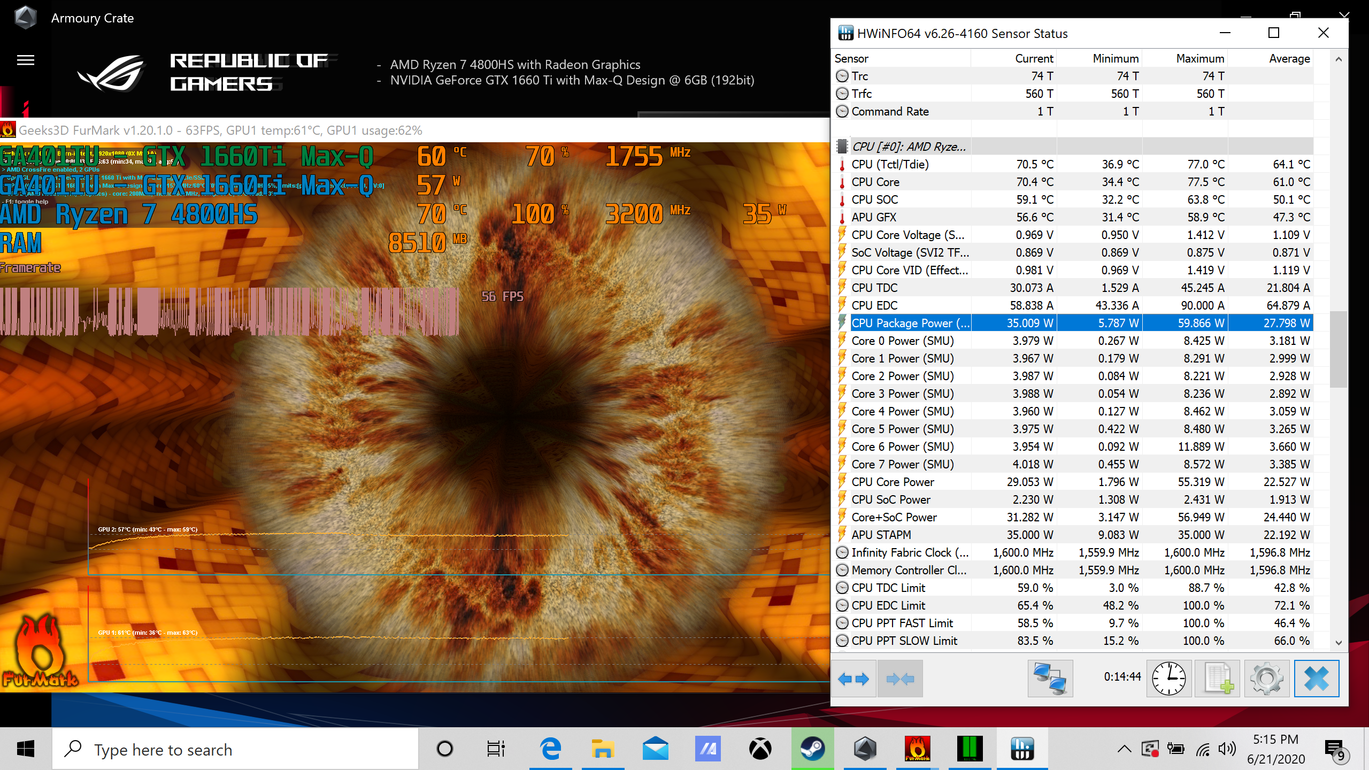Click HWiNFO collapse-columns arrows button
1369x770 pixels.
pyautogui.click(x=900, y=679)
